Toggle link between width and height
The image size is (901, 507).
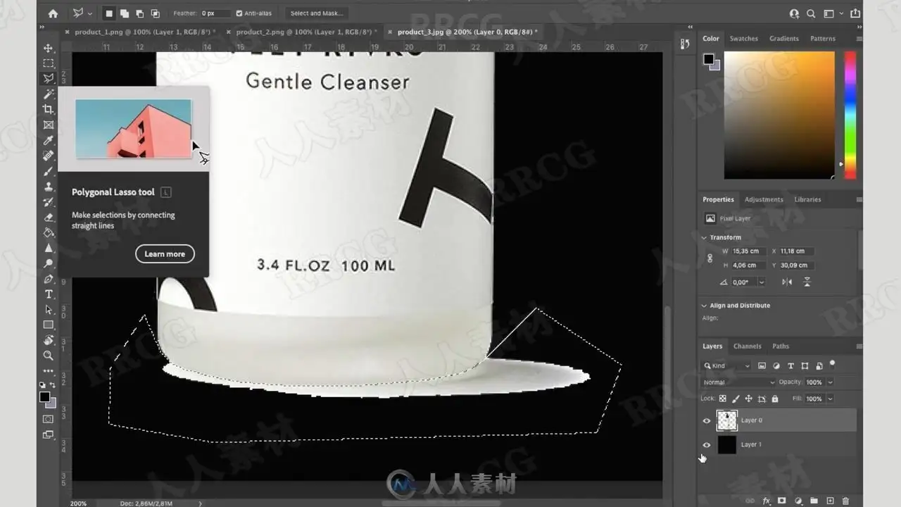(x=710, y=258)
